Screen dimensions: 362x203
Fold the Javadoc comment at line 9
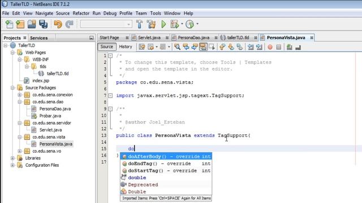point(111,109)
